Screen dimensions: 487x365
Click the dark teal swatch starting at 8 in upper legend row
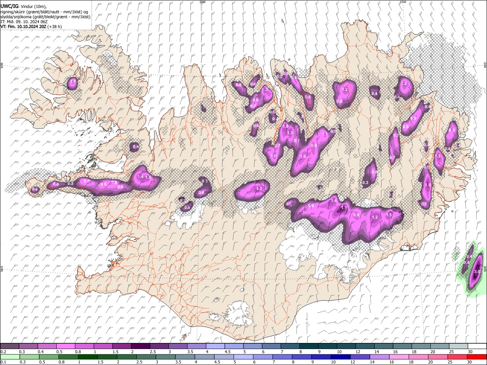(309, 346)
